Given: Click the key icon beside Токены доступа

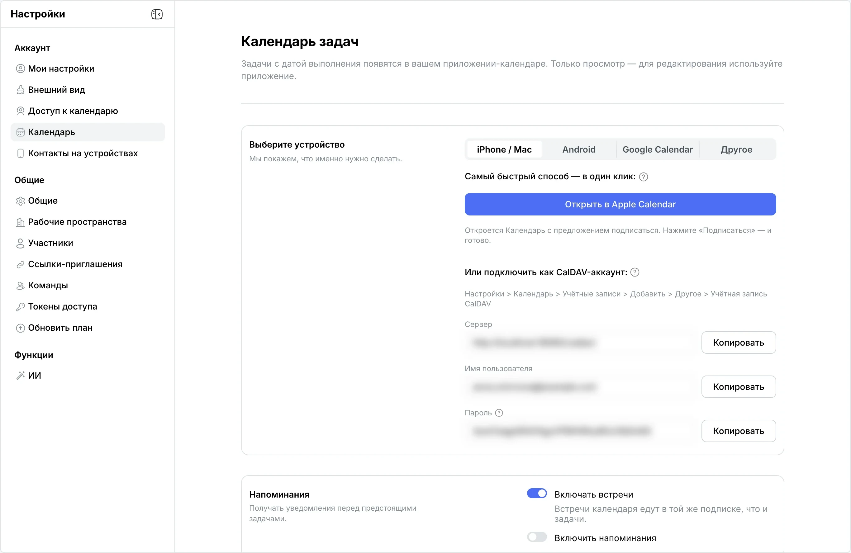Looking at the screenshot, I should tap(20, 307).
